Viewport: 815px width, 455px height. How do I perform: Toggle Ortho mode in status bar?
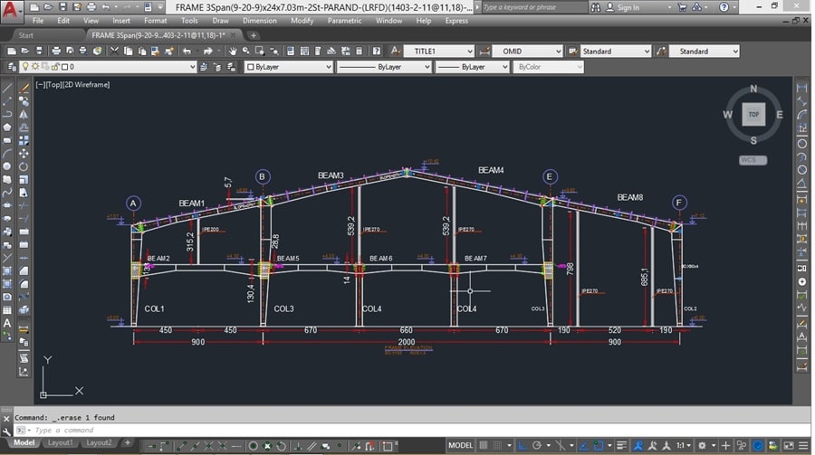tap(523, 445)
